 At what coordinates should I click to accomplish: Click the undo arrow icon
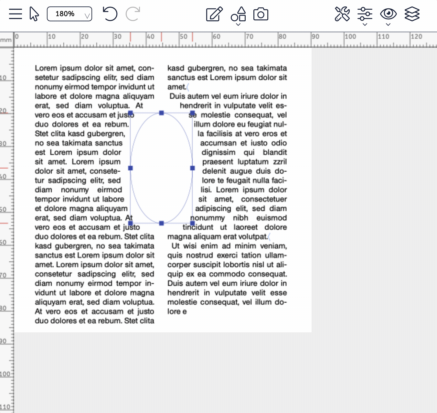click(110, 14)
